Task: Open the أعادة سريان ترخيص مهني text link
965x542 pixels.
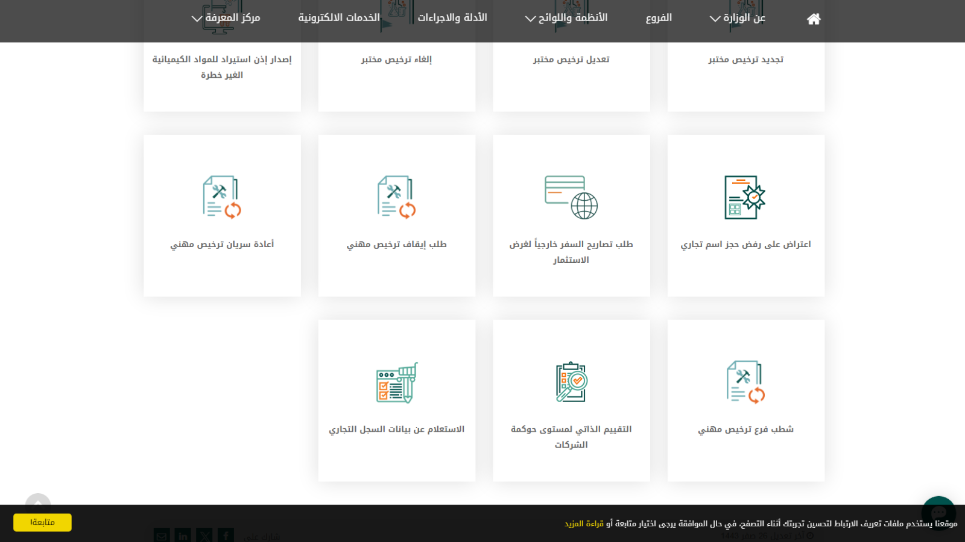Action: click(x=222, y=244)
